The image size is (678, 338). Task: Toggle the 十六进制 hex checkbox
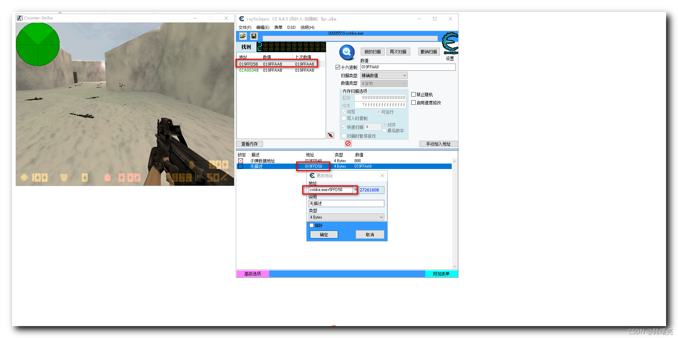point(338,67)
